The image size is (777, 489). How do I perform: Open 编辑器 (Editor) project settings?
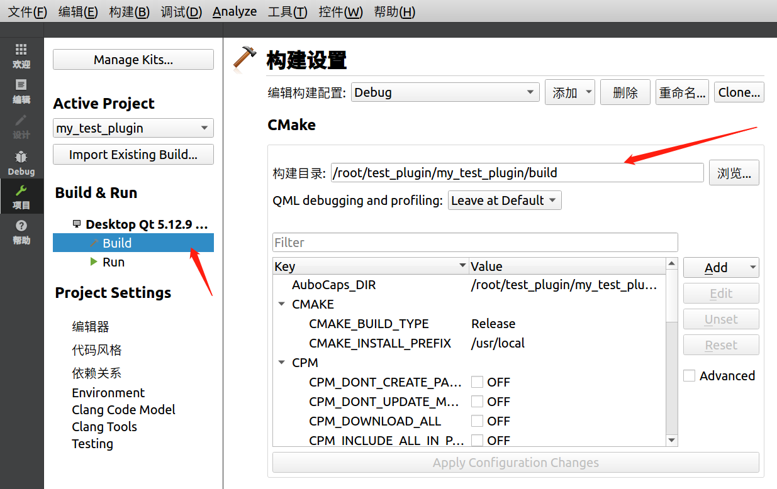[x=91, y=327]
